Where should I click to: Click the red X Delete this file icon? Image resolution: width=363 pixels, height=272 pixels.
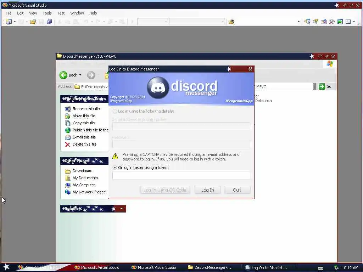(68, 144)
